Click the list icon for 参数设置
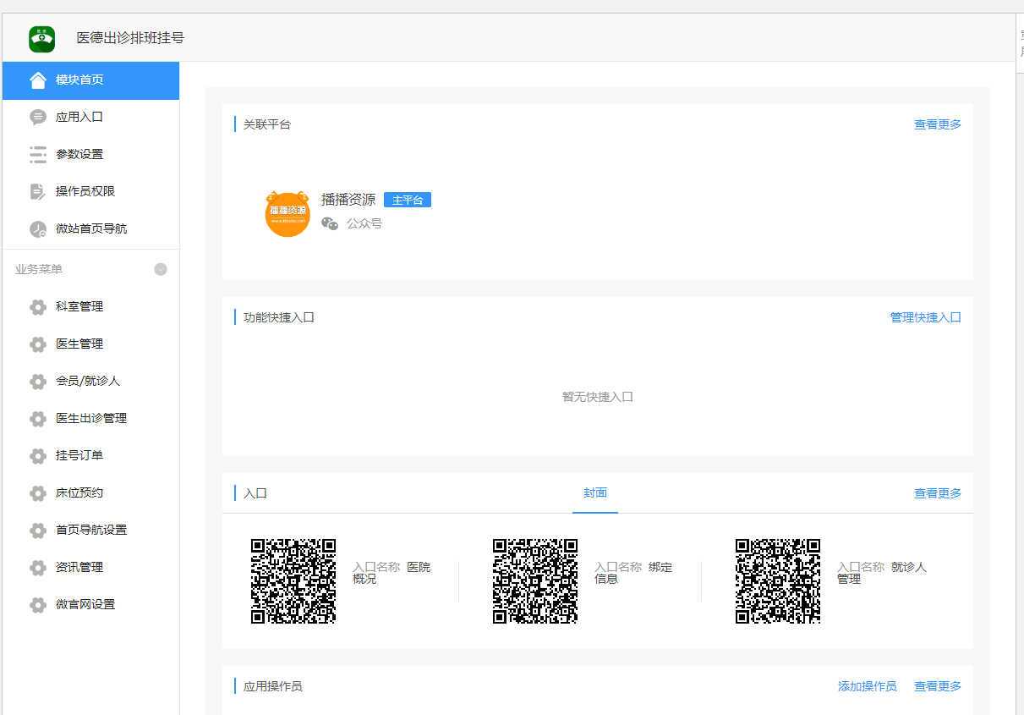1024x715 pixels. click(38, 155)
